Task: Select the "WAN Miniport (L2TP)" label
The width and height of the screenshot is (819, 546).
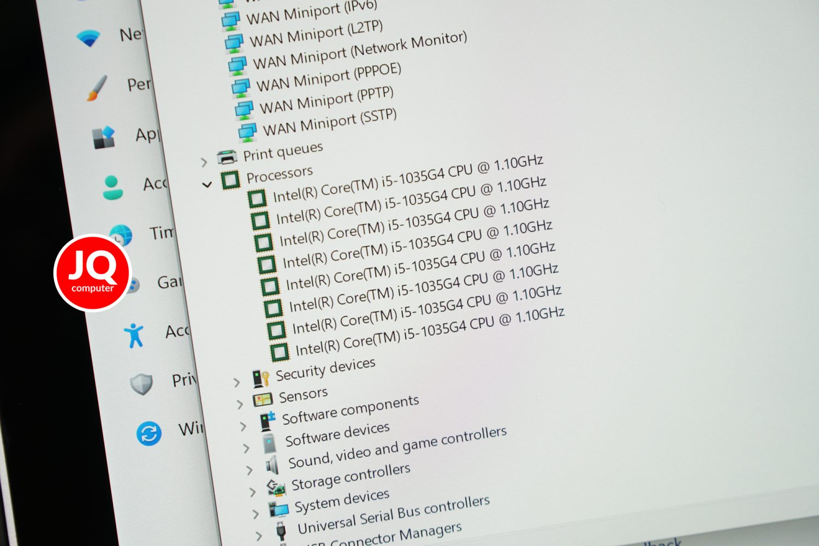Action: (x=317, y=33)
